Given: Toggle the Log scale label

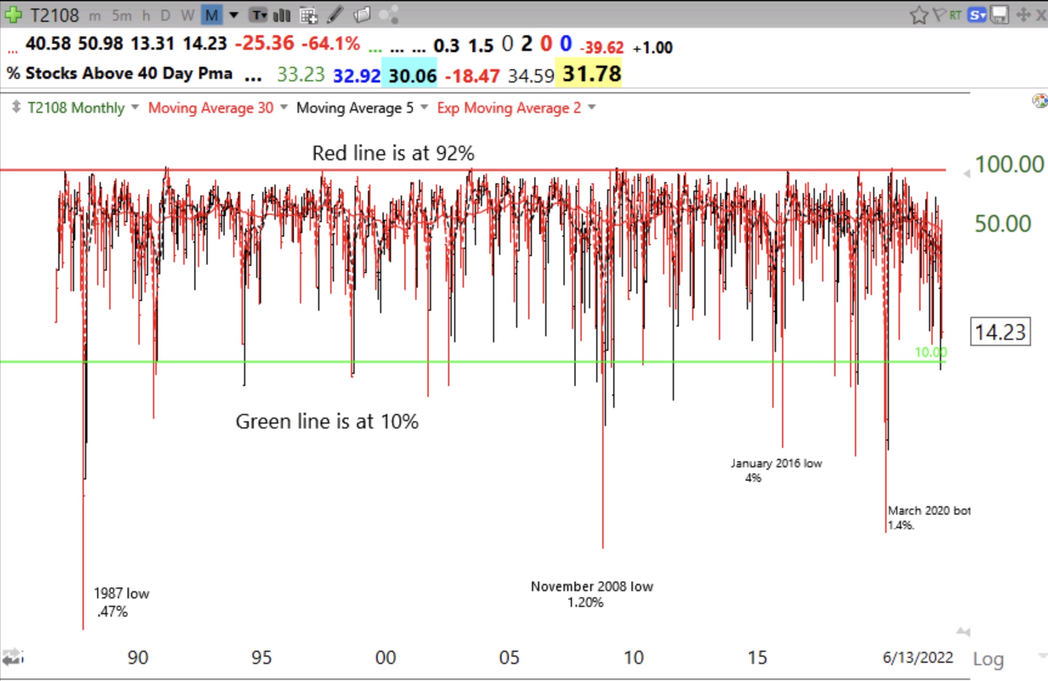Looking at the screenshot, I should pos(988,659).
